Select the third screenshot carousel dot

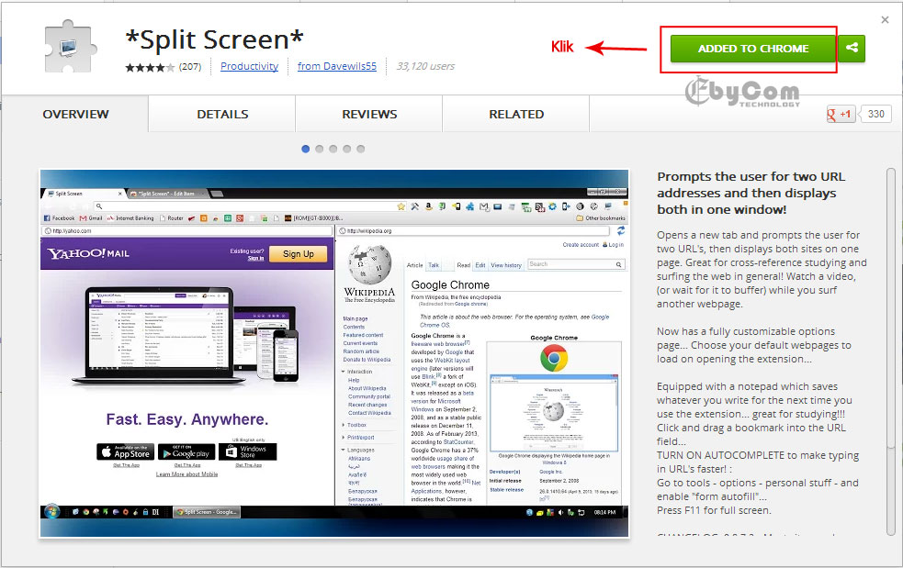333,149
